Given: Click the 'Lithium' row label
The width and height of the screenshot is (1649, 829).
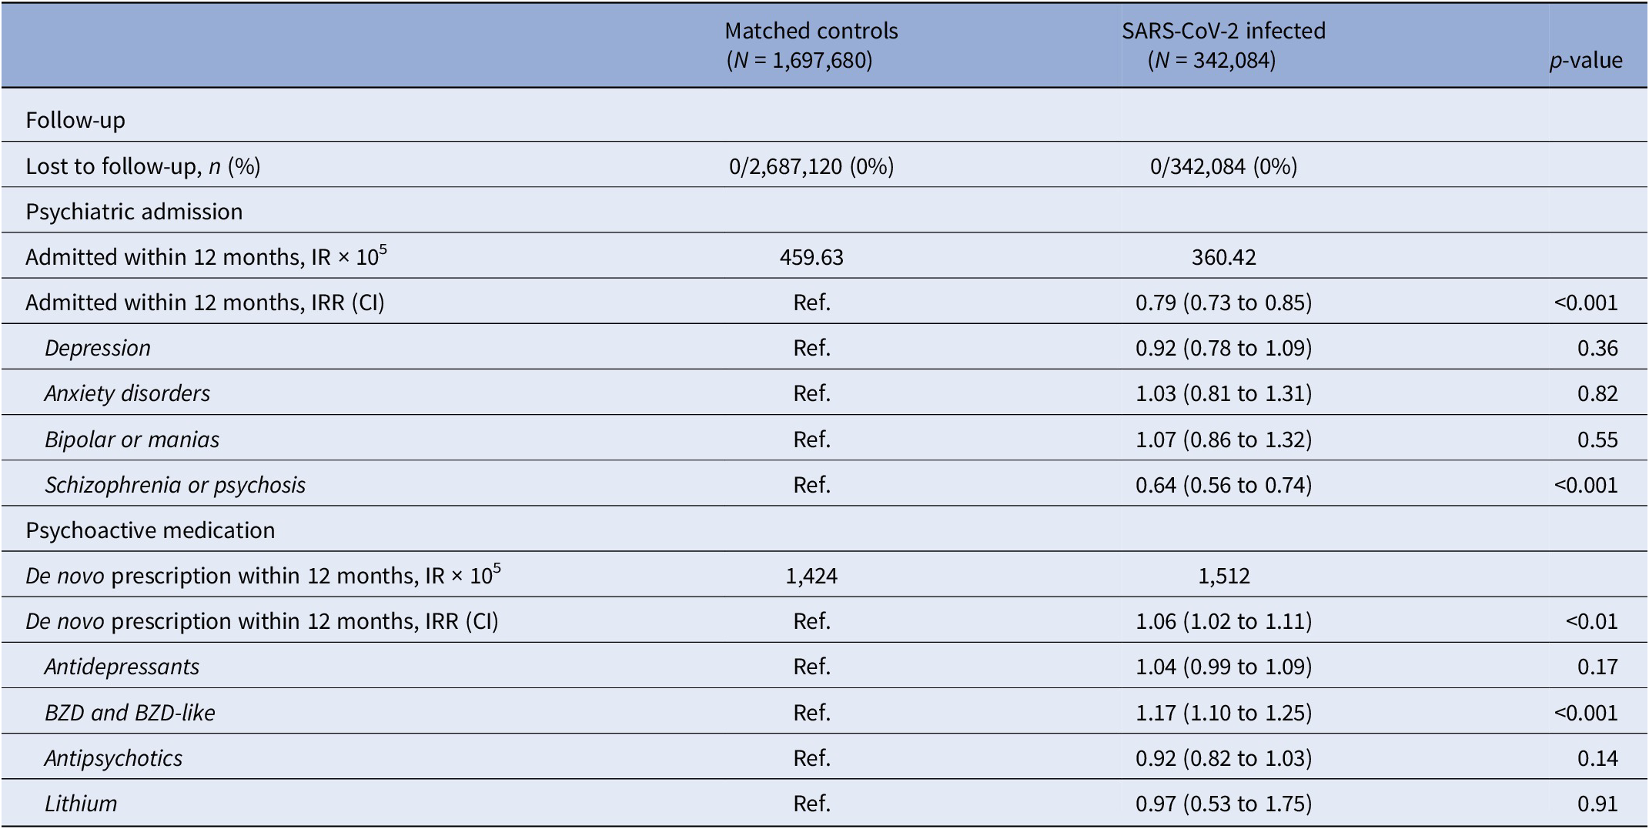Looking at the screenshot, I should 81,804.
